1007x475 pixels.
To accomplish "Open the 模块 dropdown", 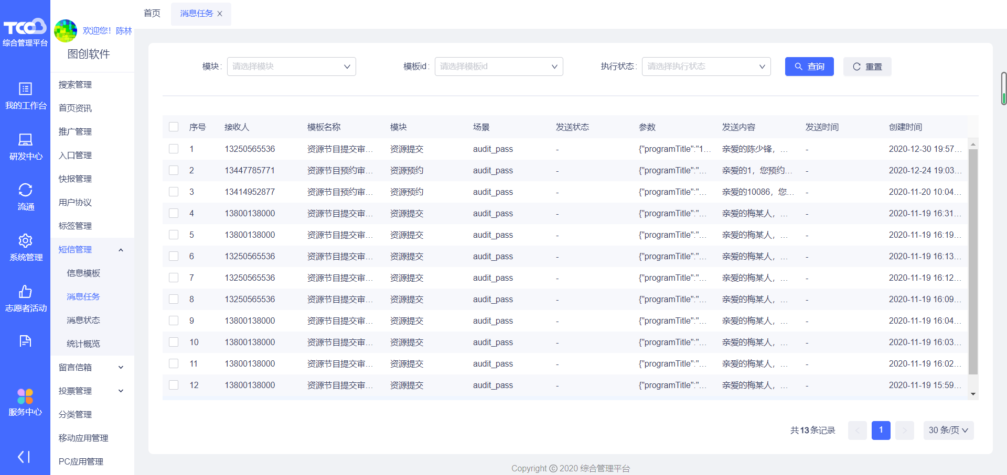I will (x=291, y=67).
